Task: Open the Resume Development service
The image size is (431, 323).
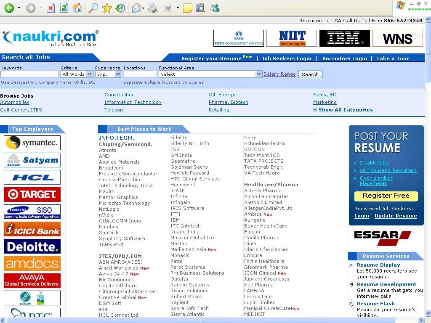Action: pyautogui.click(x=386, y=284)
